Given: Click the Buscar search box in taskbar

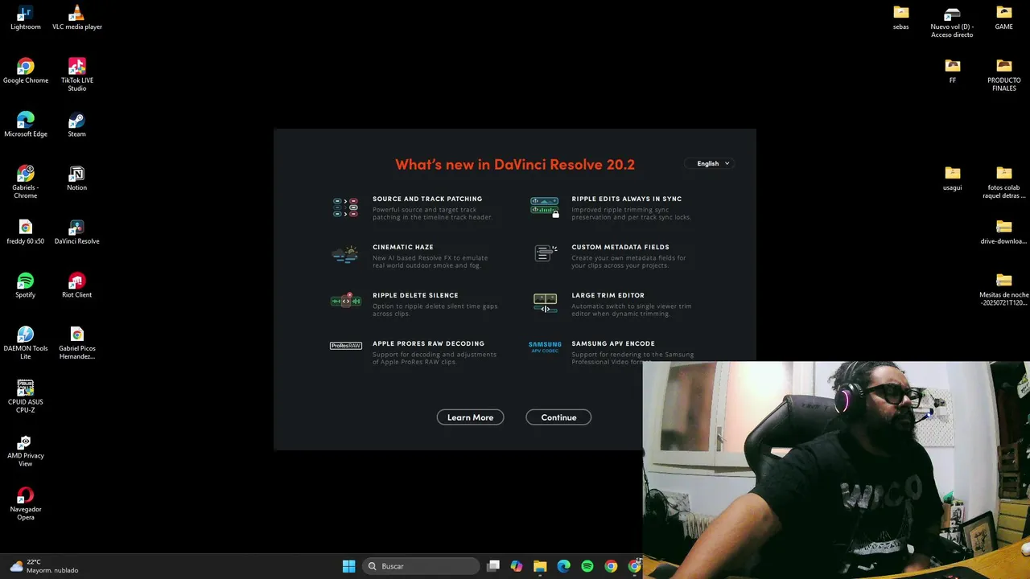Looking at the screenshot, I should 421,566.
